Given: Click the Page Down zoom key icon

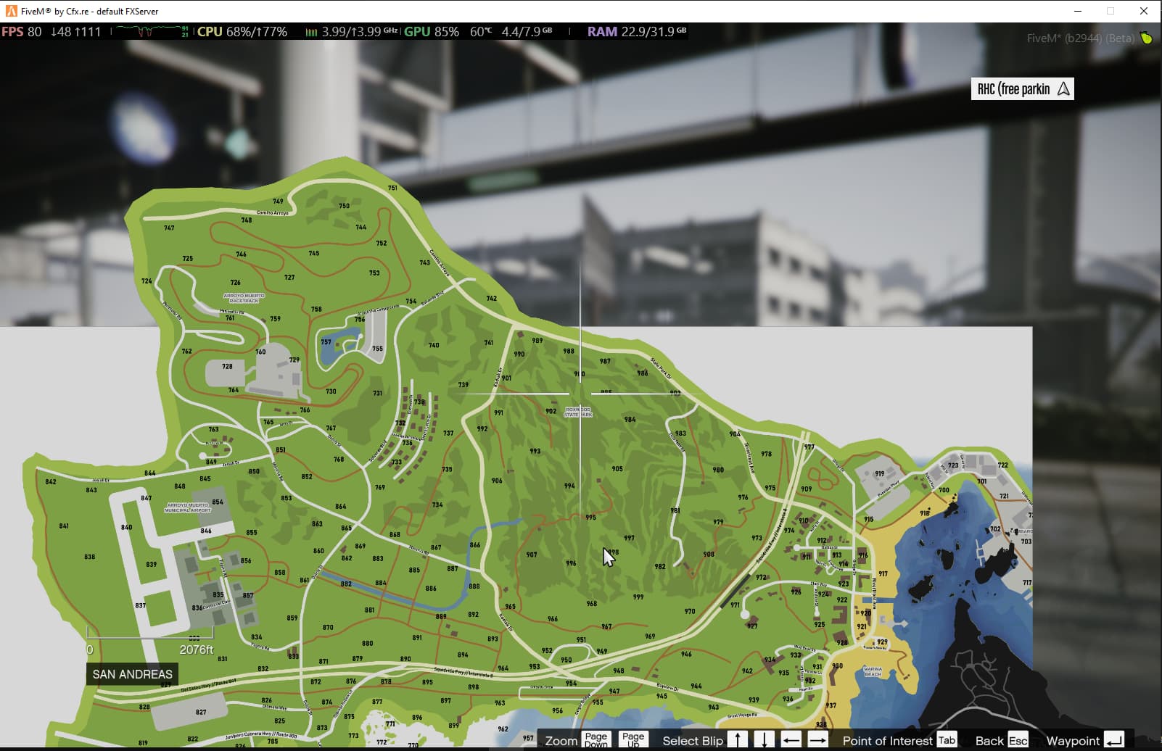Looking at the screenshot, I should pyautogui.click(x=596, y=739).
